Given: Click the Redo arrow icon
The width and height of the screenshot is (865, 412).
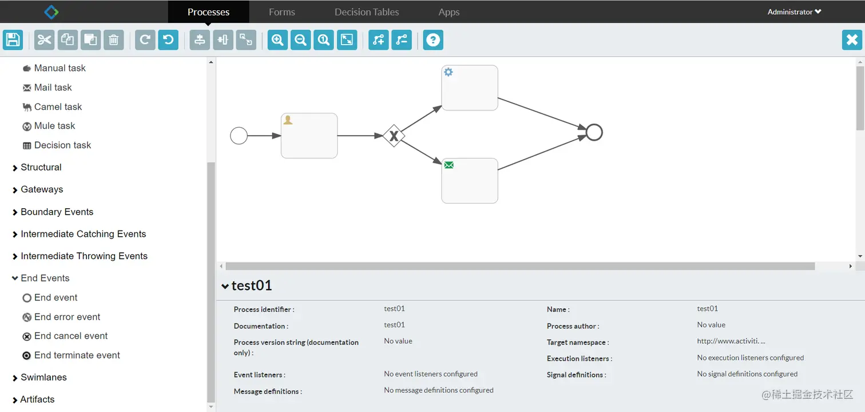Looking at the screenshot, I should [145, 40].
